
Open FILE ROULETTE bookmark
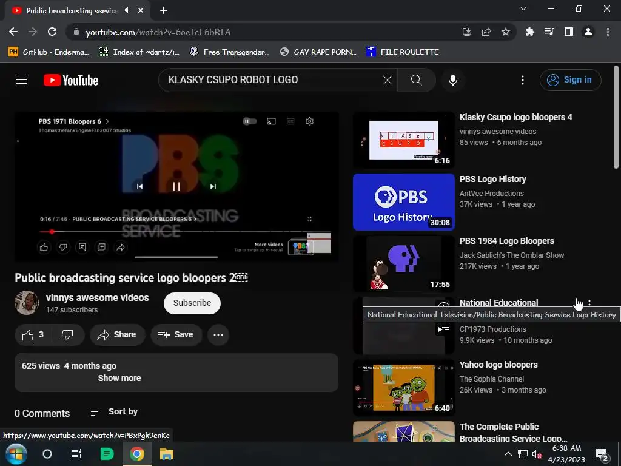coord(403,52)
